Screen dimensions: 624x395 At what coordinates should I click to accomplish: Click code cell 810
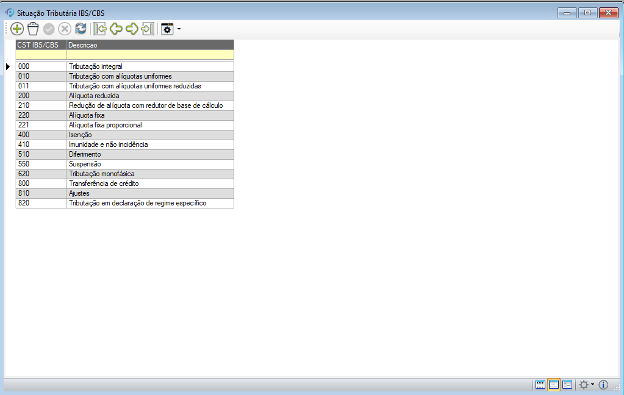click(41, 193)
